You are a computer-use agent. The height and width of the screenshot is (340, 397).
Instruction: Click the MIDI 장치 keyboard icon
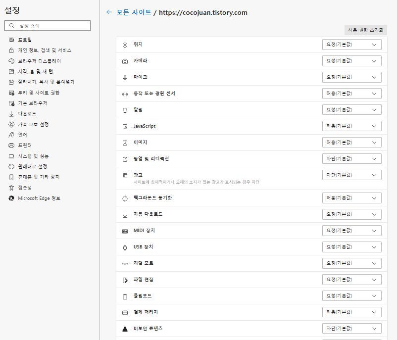click(124, 230)
